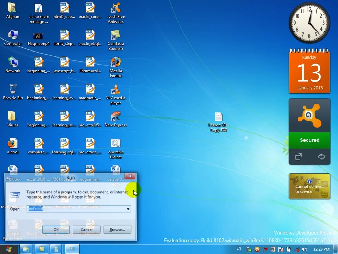Click the avast logo in the gadget
Viewport: 338px width, 254px height.
point(309,115)
